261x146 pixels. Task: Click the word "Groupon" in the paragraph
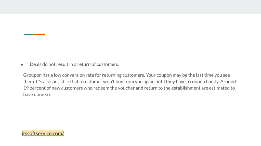[x=32, y=75]
